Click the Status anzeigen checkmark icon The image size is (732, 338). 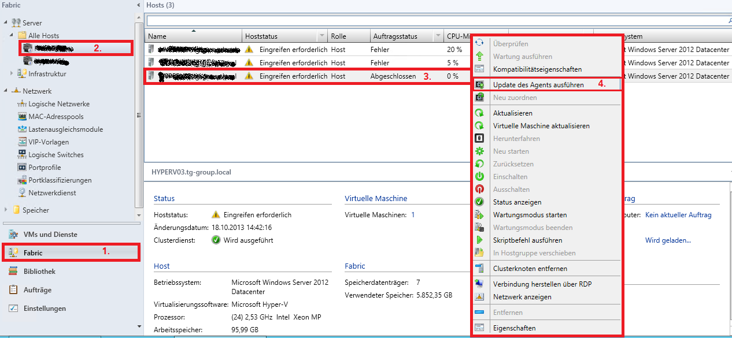479,202
